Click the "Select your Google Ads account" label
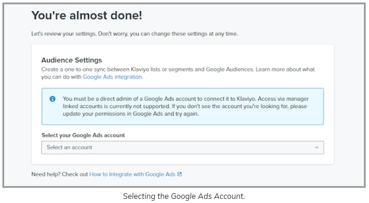369x203 pixels. coord(83,135)
